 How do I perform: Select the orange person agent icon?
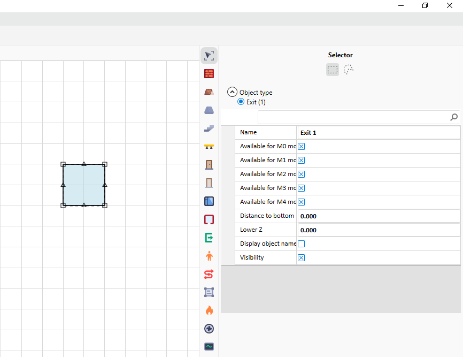click(209, 256)
